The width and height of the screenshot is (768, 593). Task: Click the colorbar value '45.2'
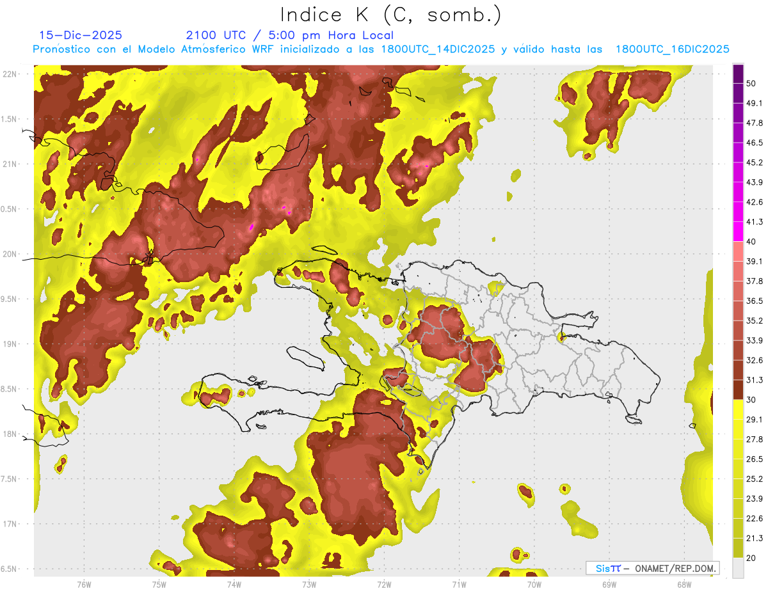click(755, 162)
